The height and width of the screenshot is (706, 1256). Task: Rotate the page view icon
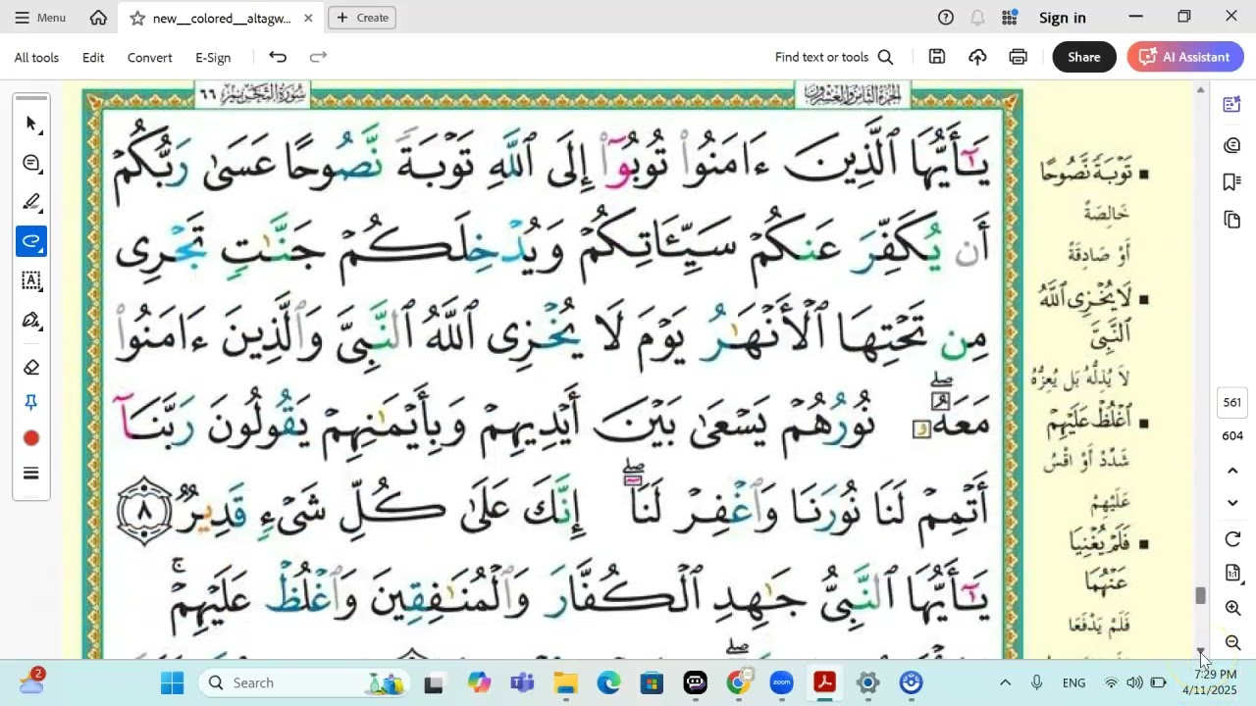1233,539
